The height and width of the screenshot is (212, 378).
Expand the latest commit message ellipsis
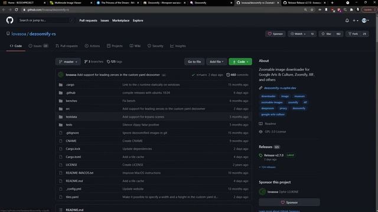point(164,75)
